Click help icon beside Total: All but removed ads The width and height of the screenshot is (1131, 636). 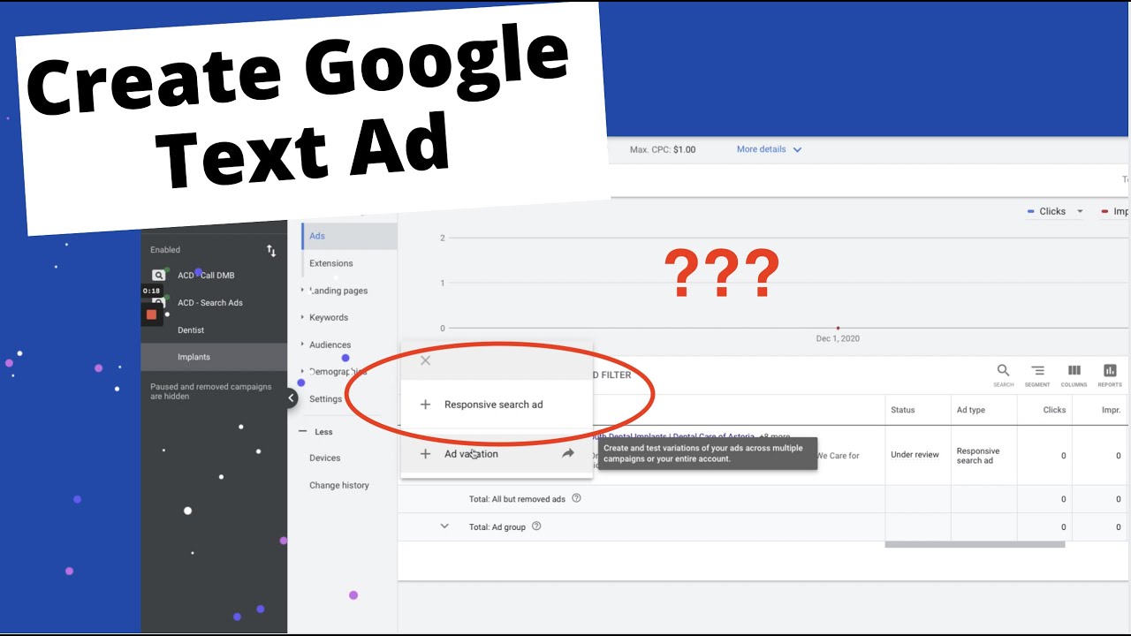(x=576, y=498)
